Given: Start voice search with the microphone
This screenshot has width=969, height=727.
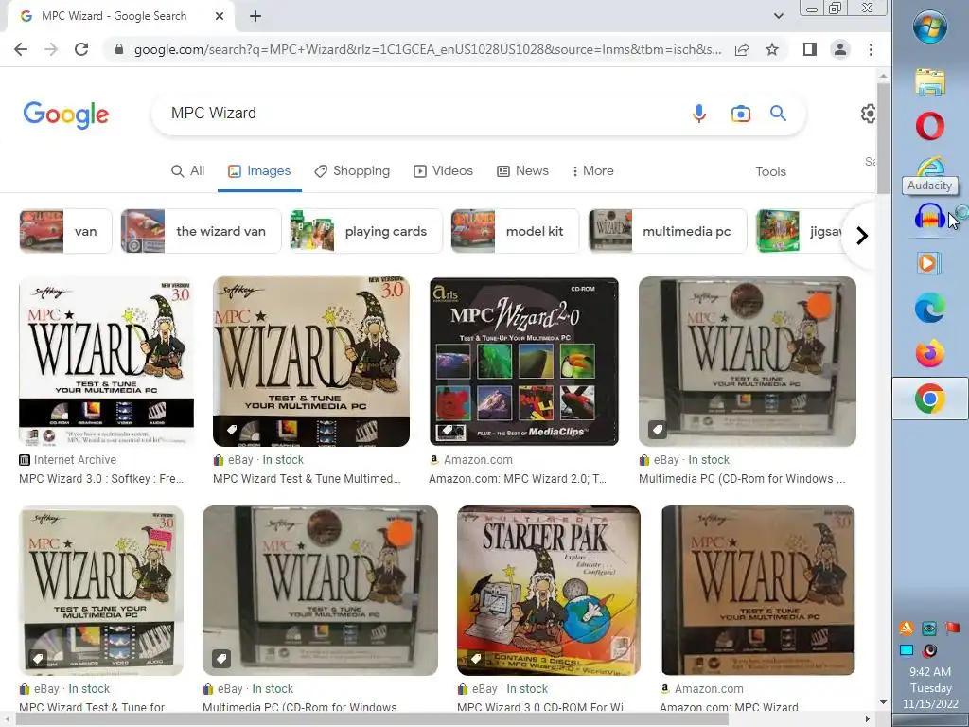Looking at the screenshot, I should 699,114.
